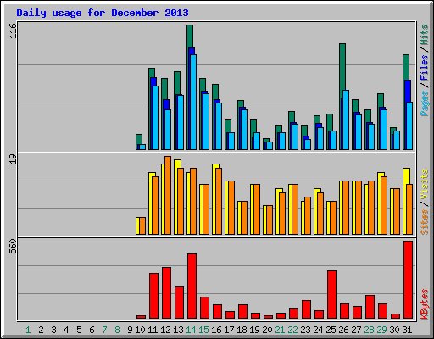Click the cyan pages bar for day 18
The width and height of the screenshot is (434, 339).
pos(244,130)
